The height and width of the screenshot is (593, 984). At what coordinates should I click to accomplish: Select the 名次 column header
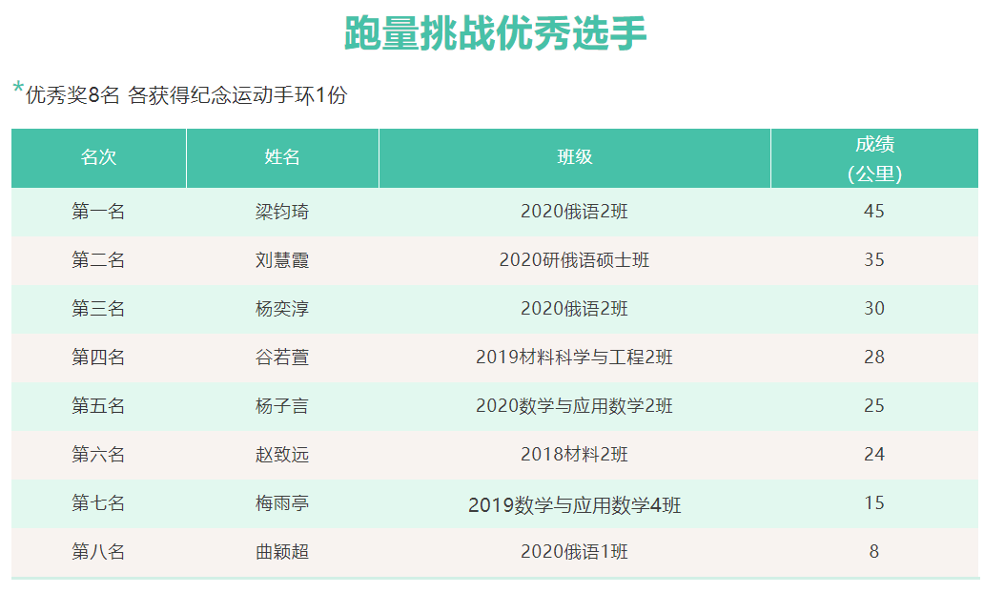[98, 158]
